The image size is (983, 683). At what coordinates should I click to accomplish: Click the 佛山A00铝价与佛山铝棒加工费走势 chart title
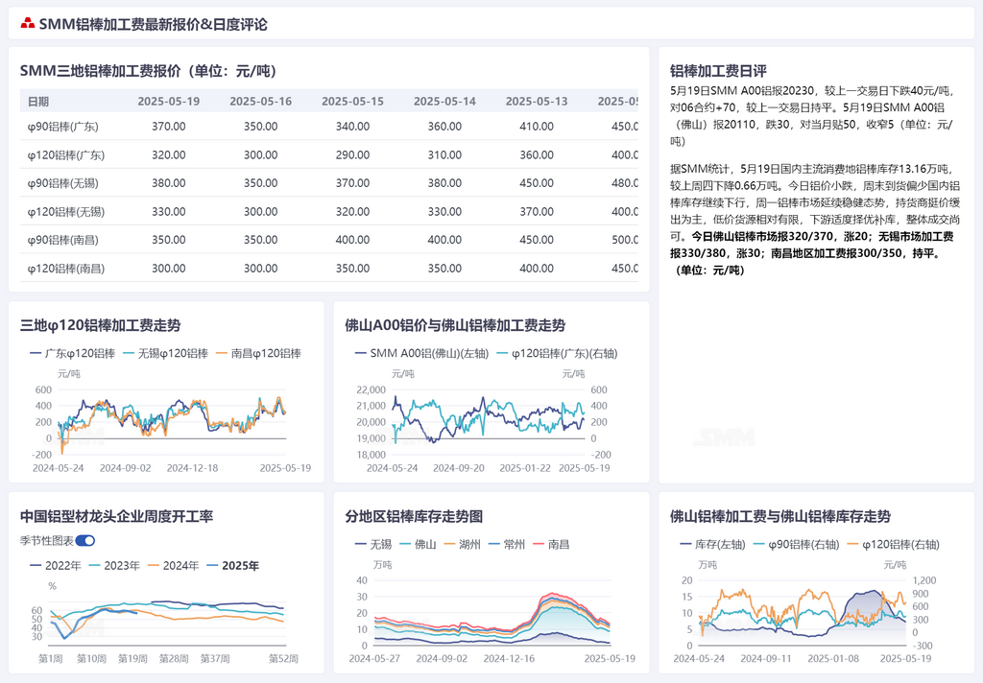455,325
